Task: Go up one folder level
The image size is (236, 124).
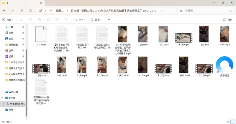Action: [22, 11]
